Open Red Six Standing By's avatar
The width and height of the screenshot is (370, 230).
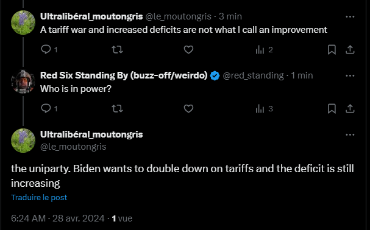[23, 82]
